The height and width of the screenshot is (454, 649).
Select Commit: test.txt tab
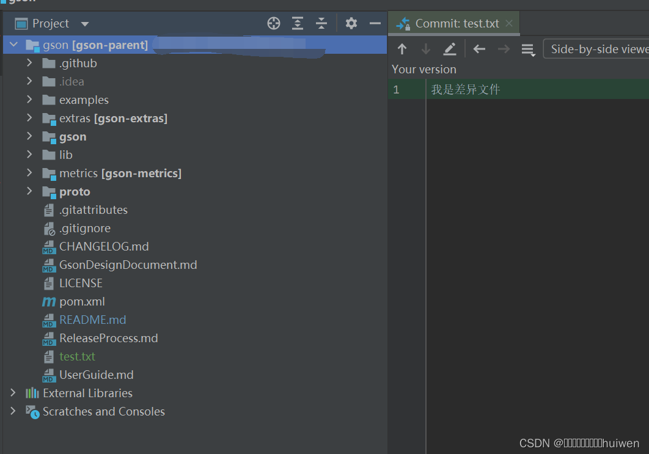tap(453, 24)
